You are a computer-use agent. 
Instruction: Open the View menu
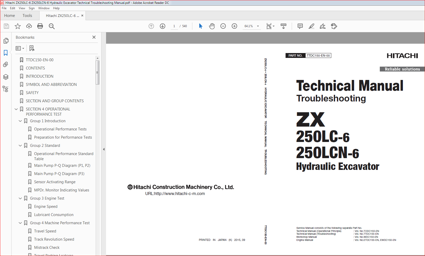(22, 8)
